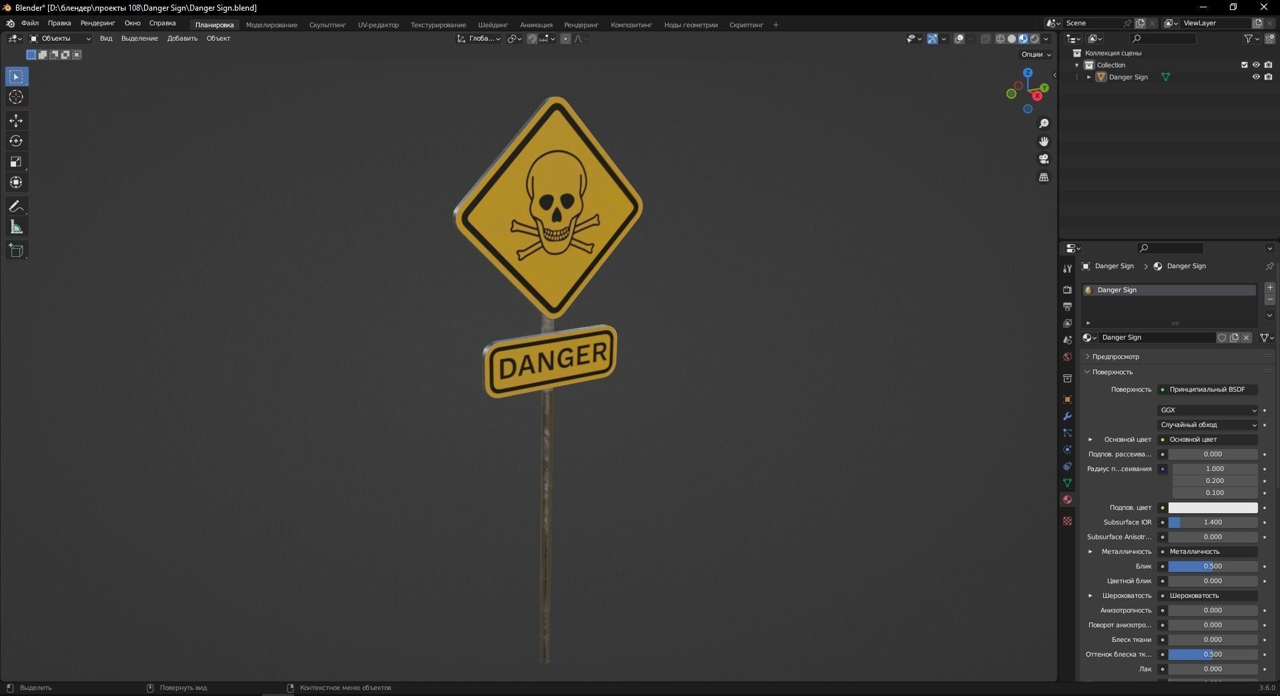The height and width of the screenshot is (696, 1280).
Task: Toggle viewport overlays button
Action: tap(959, 39)
